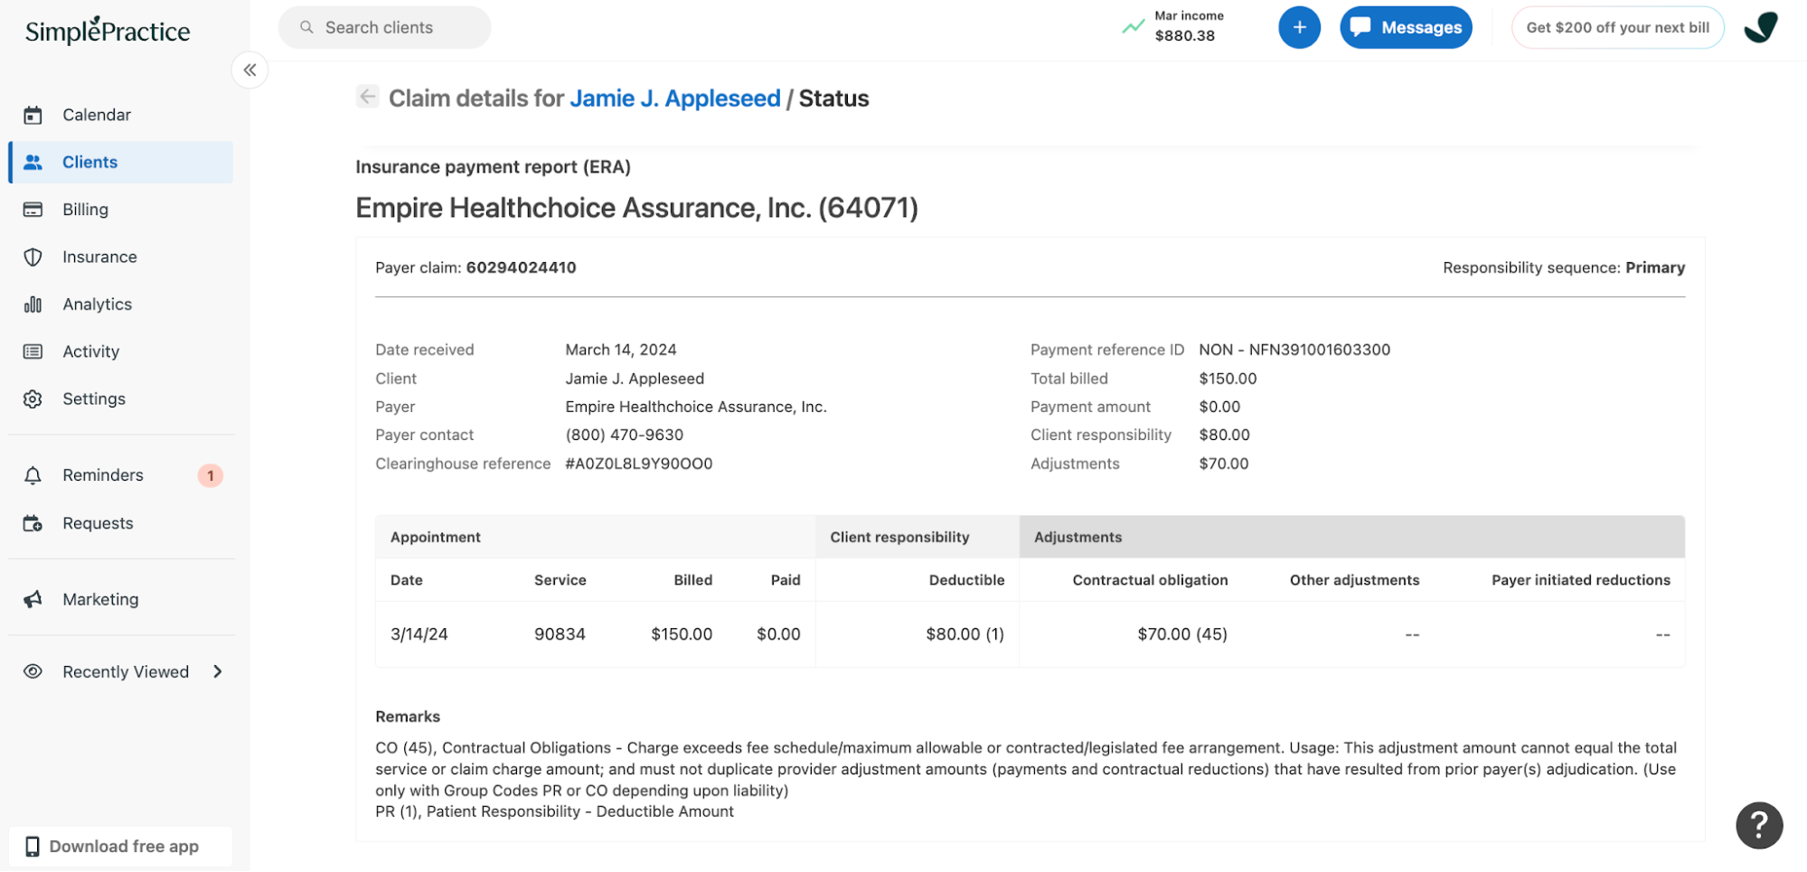The width and height of the screenshot is (1807, 872).
Task: Collapse the sidebar with double chevron
Action: 249,70
